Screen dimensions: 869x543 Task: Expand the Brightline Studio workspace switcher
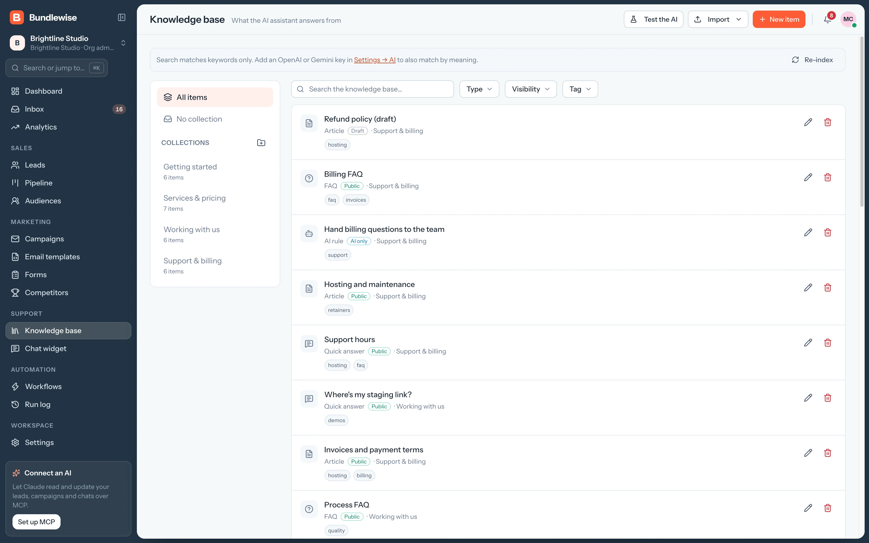(x=68, y=43)
